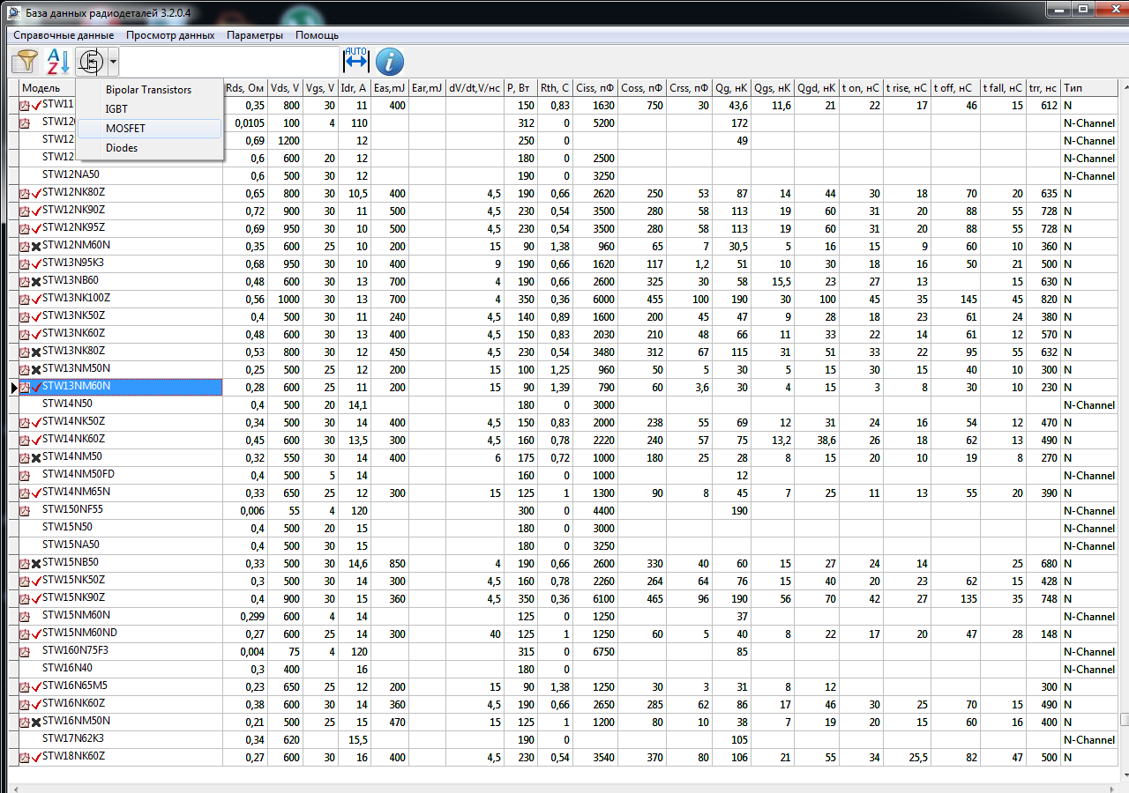Select Diodes from the dropdown list
The width and height of the screenshot is (1129, 793).
(x=122, y=148)
